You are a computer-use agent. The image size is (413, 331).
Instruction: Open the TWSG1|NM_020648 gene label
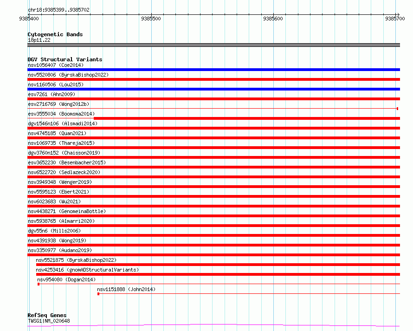(x=49, y=321)
